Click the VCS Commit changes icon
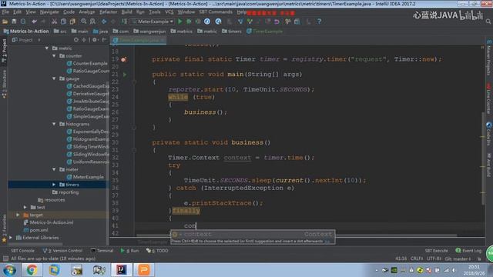 pyautogui.click(x=250, y=22)
